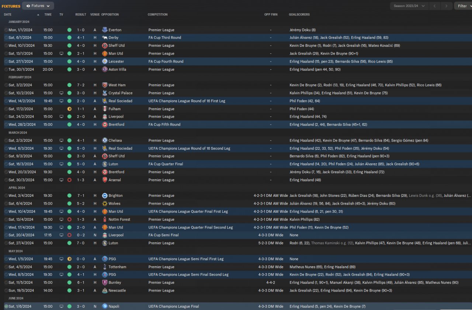The width and height of the screenshot is (472, 310).
Task: Toggle the check circle beside Tue, 30/1/2024
Action: coord(6,69)
